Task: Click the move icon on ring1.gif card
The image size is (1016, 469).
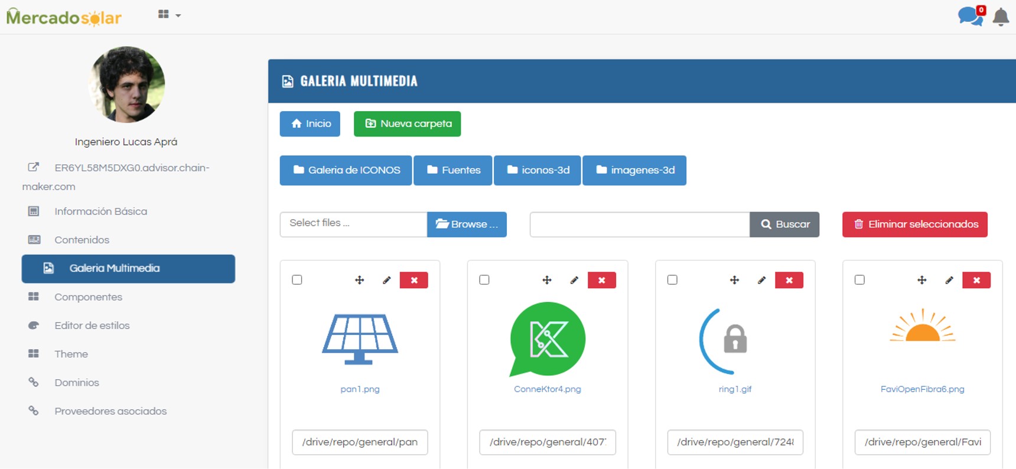Action: (x=734, y=280)
